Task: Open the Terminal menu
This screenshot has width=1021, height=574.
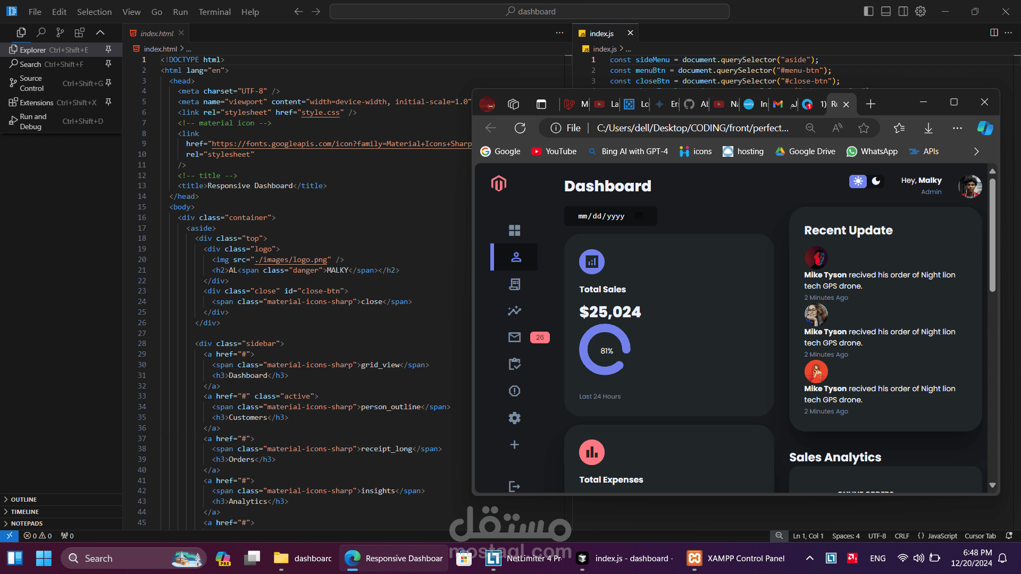Action: point(214,12)
